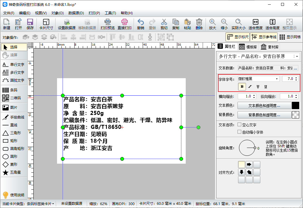Select the 图片 image tool
This screenshot has height=208, width=303.
14,108
